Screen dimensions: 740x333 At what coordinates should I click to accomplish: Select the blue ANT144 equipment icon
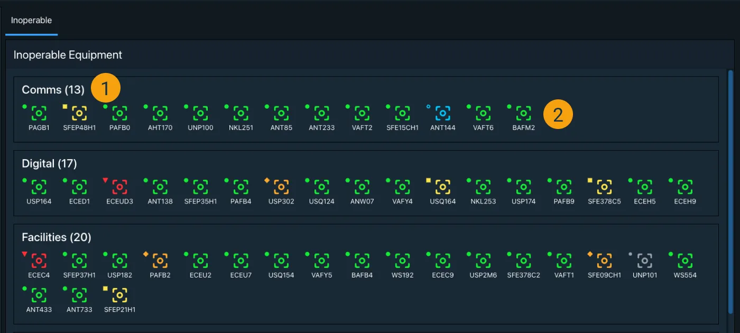443,113
